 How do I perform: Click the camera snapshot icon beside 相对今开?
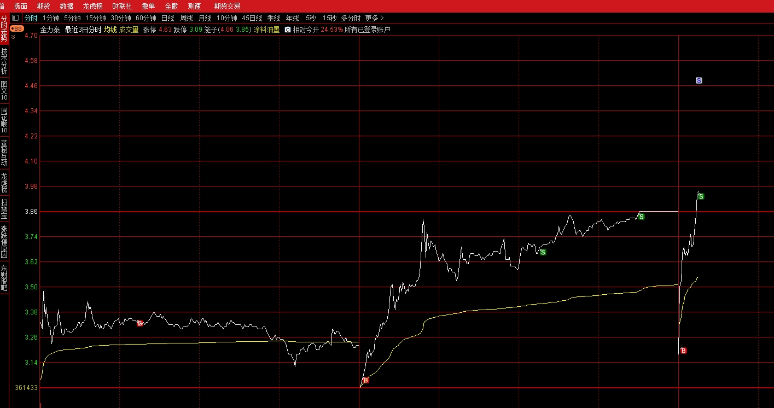pos(287,30)
